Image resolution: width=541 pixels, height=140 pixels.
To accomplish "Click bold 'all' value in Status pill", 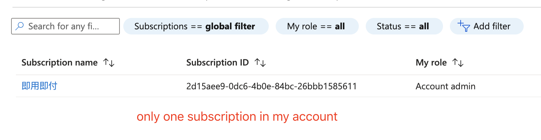I will click(424, 26).
